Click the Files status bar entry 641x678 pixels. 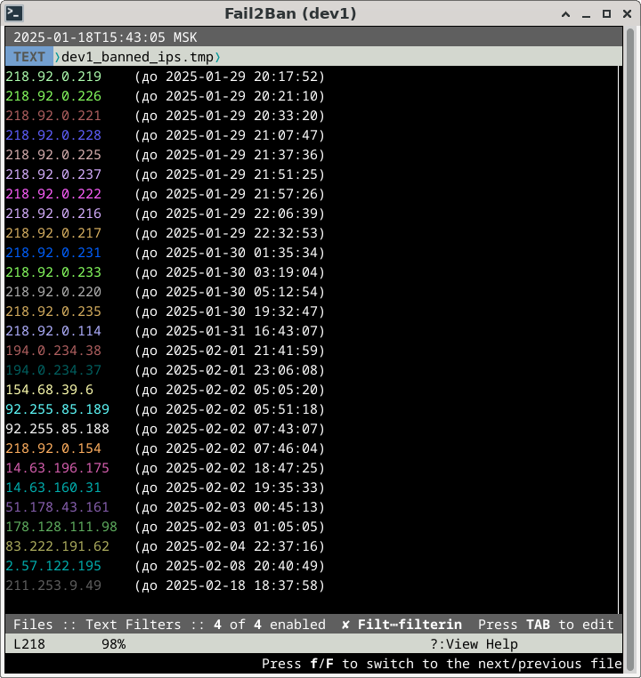(33, 625)
